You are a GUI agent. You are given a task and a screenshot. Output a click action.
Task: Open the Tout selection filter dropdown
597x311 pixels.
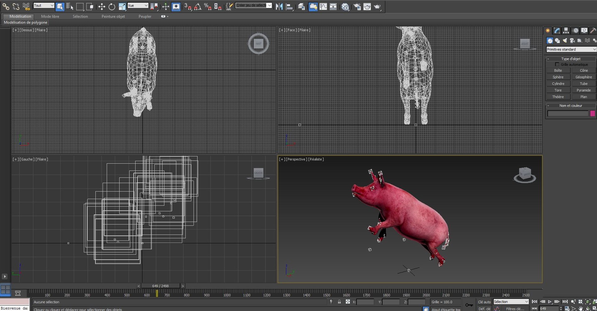pyautogui.click(x=44, y=6)
